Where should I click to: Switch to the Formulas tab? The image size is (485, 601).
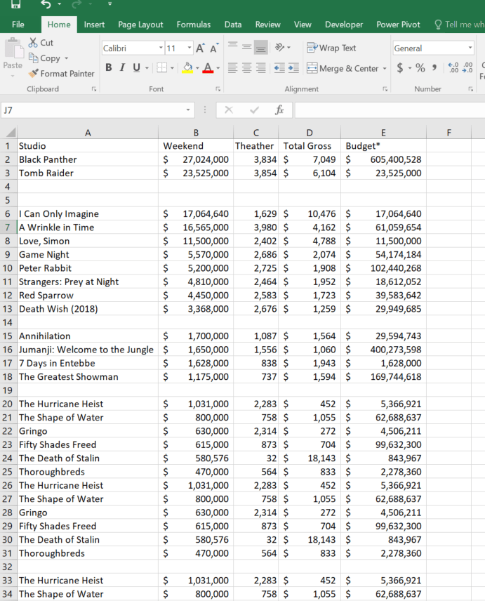(194, 25)
